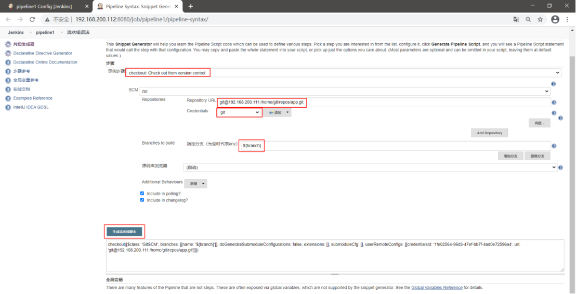
Task: Toggle Include in polling checkbox
Action: [142, 193]
